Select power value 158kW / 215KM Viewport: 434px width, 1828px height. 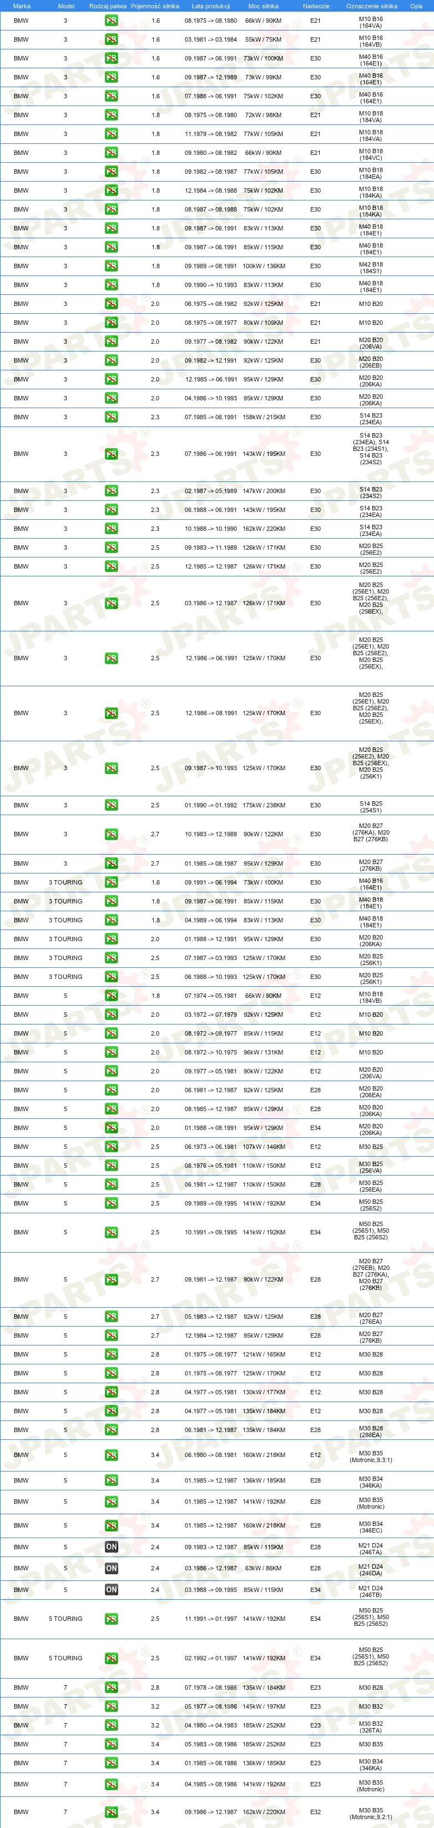(x=264, y=417)
